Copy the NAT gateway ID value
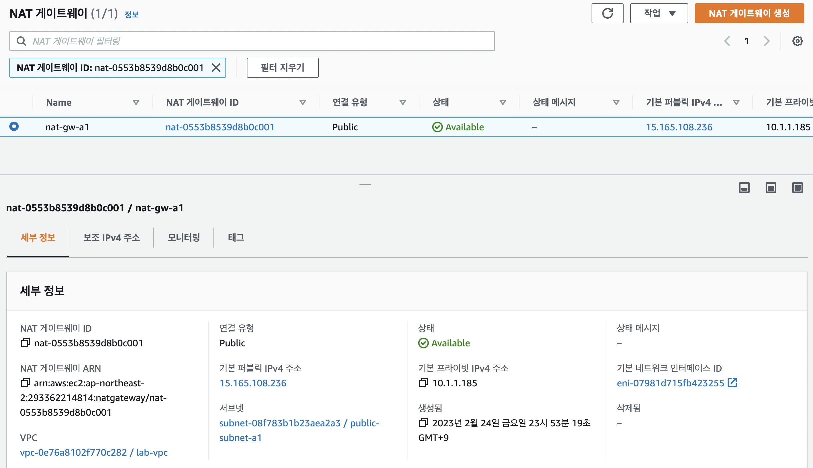 pyautogui.click(x=25, y=343)
